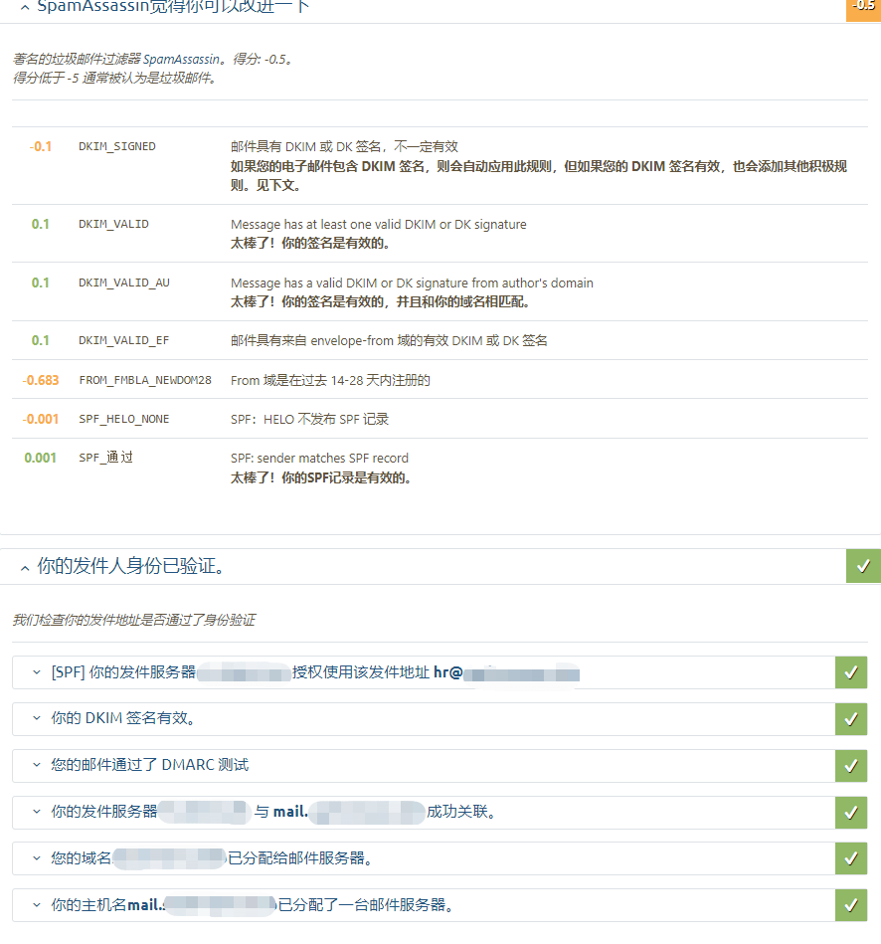Click green checkmark on the 你的主机名mail row
The height and width of the screenshot is (944, 881).
click(x=851, y=905)
